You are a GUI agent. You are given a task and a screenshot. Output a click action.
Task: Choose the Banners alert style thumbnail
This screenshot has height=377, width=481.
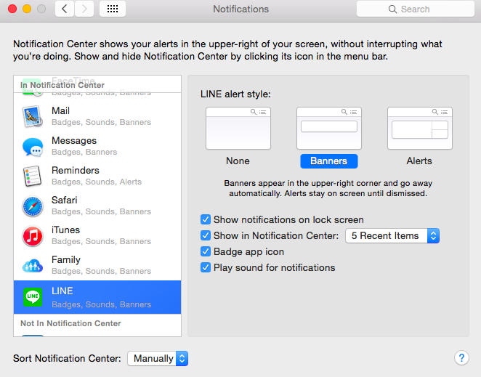click(329, 128)
